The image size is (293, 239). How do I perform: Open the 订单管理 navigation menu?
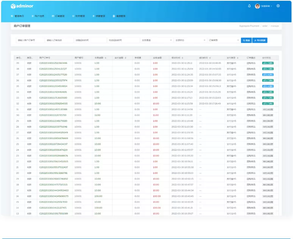click(58, 16)
